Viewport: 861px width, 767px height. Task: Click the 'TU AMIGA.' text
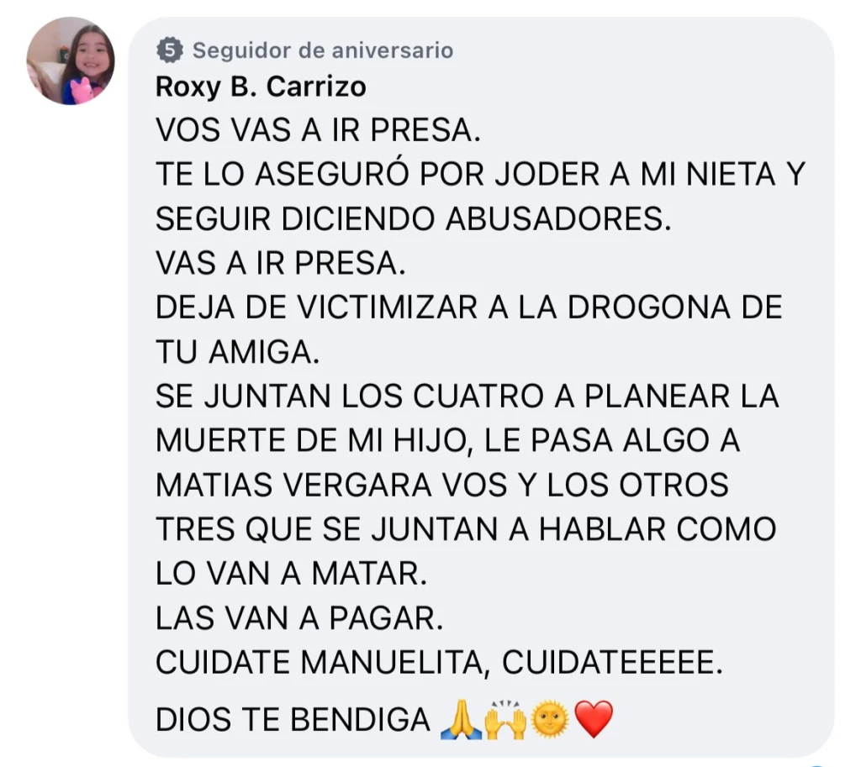click(x=238, y=352)
